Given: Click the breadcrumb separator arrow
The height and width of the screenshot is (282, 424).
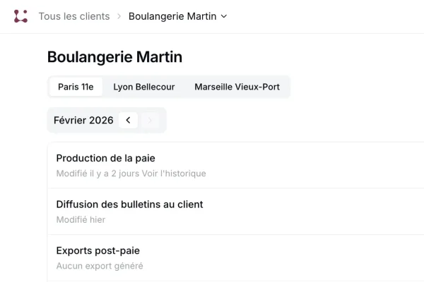Looking at the screenshot, I should coord(119,16).
